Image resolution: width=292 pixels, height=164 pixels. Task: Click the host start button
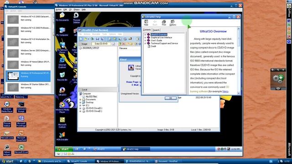click(7, 161)
